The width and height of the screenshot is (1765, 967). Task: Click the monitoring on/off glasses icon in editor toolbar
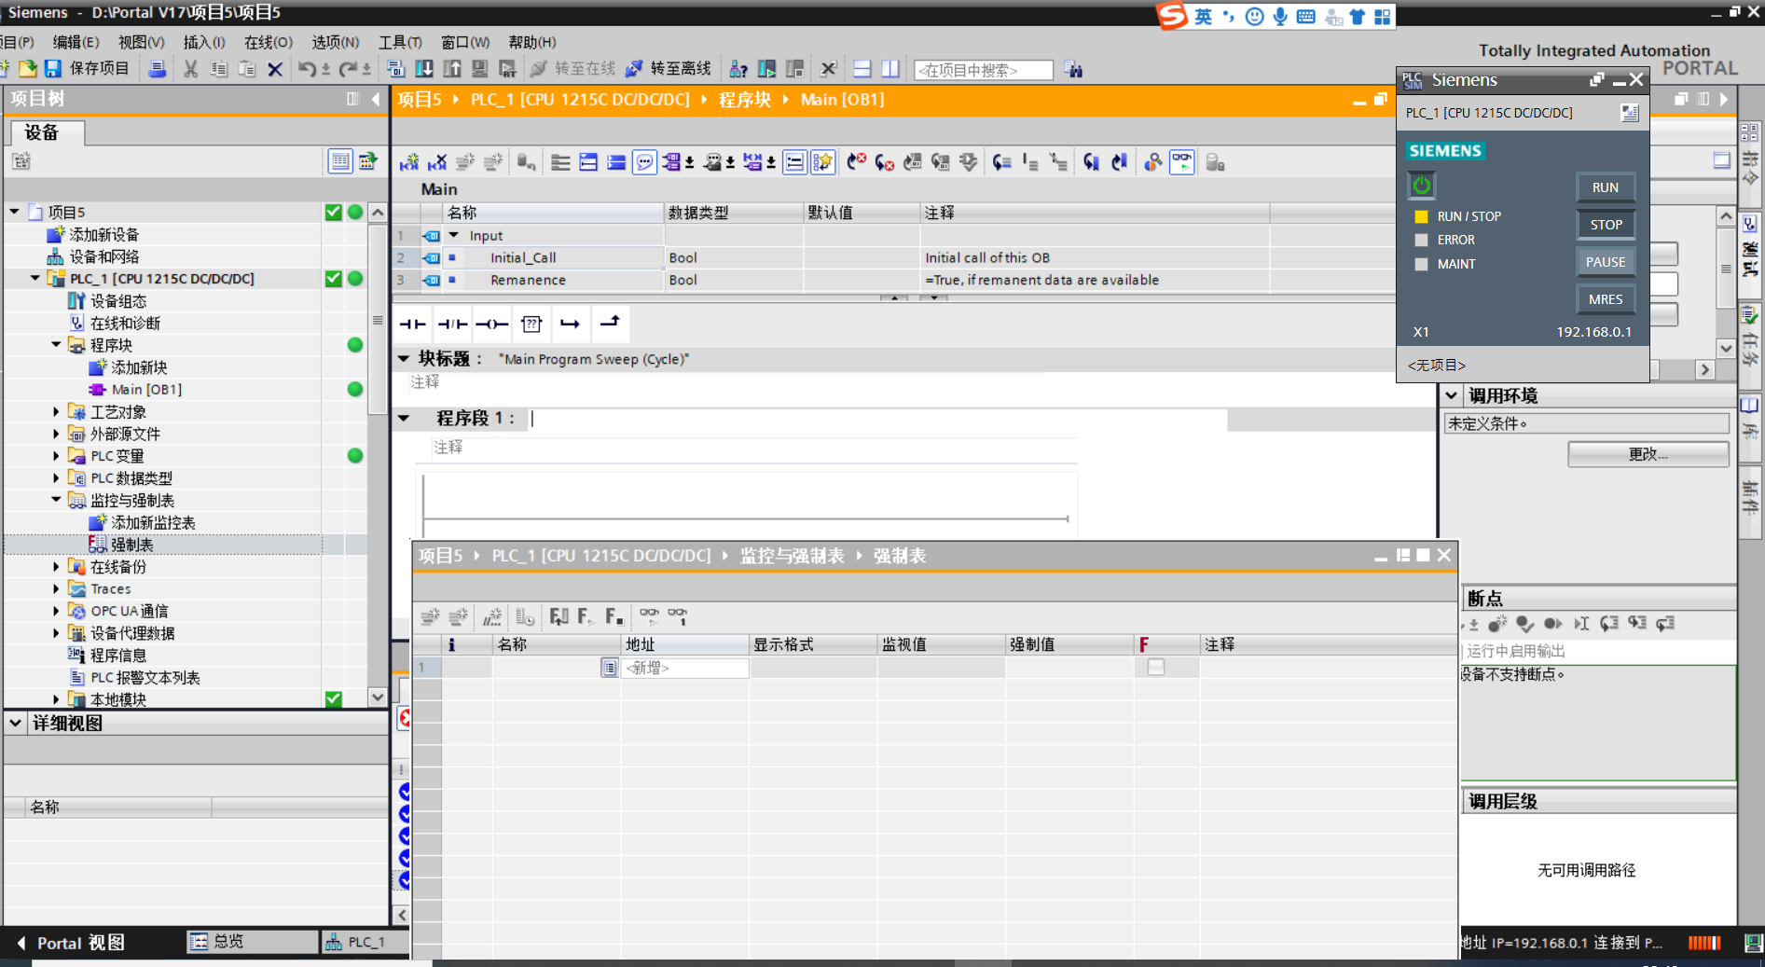pos(1182,163)
